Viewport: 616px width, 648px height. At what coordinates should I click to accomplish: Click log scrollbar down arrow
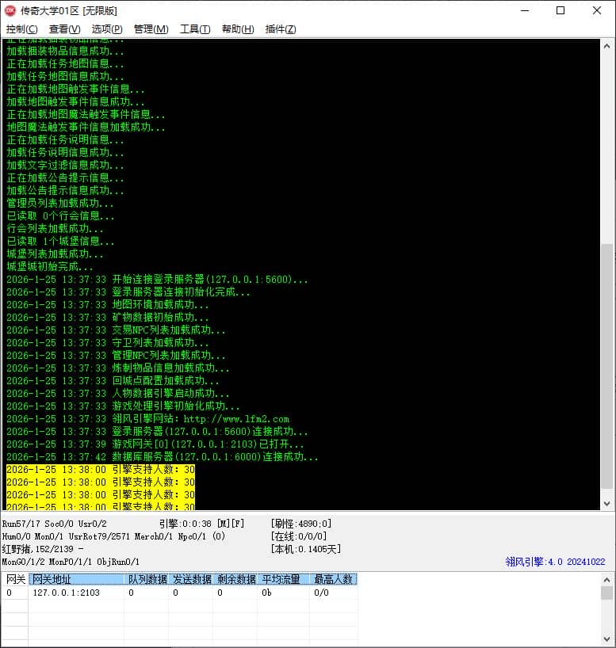point(606,503)
